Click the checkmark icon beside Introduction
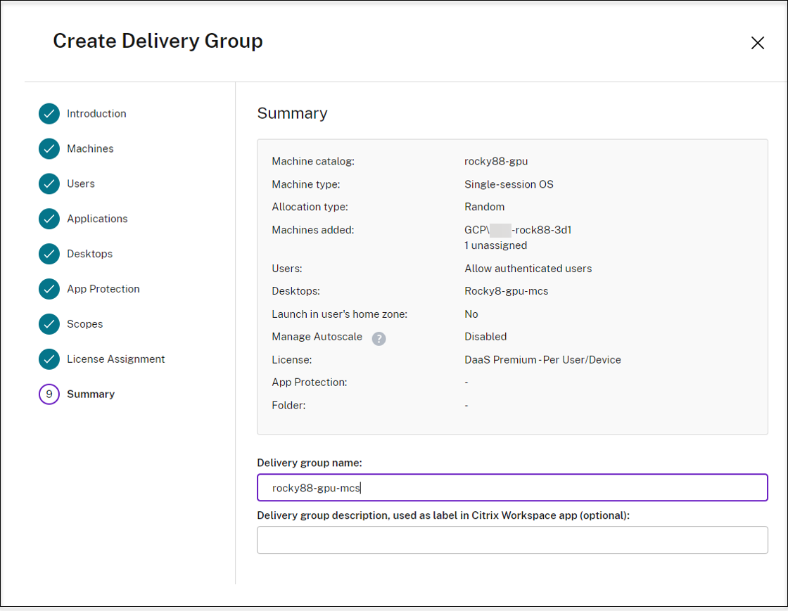Image resolution: width=788 pixels, height=611 pixels. coord(49,113)
